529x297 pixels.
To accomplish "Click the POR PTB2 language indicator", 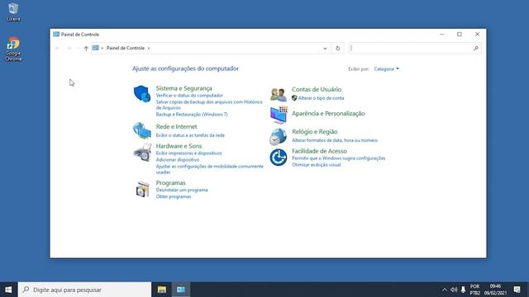I will [474, 290].
